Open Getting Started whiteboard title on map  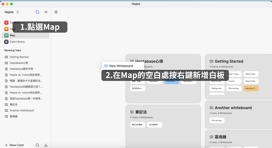(x=229, y=61)
